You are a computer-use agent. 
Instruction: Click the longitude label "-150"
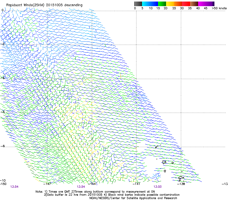[3, 184]
